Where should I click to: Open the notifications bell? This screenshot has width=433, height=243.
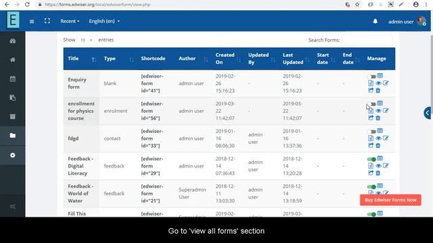(375, 21)
